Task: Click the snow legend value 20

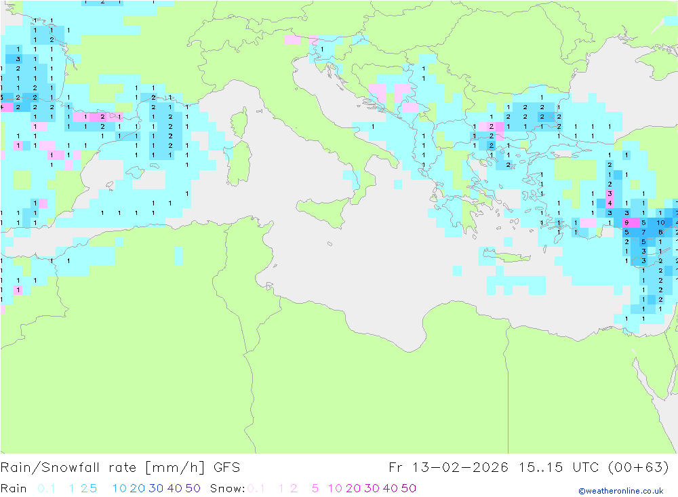Action: pos(353,488)
